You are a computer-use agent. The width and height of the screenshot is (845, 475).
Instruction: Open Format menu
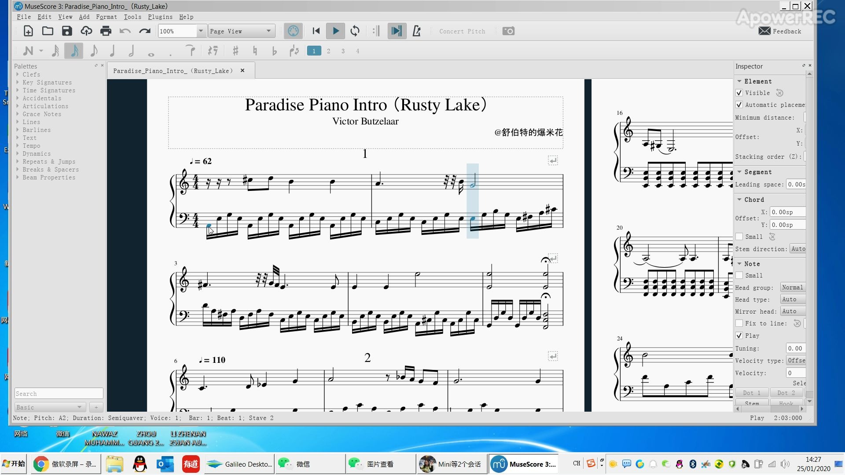(107, 17)
